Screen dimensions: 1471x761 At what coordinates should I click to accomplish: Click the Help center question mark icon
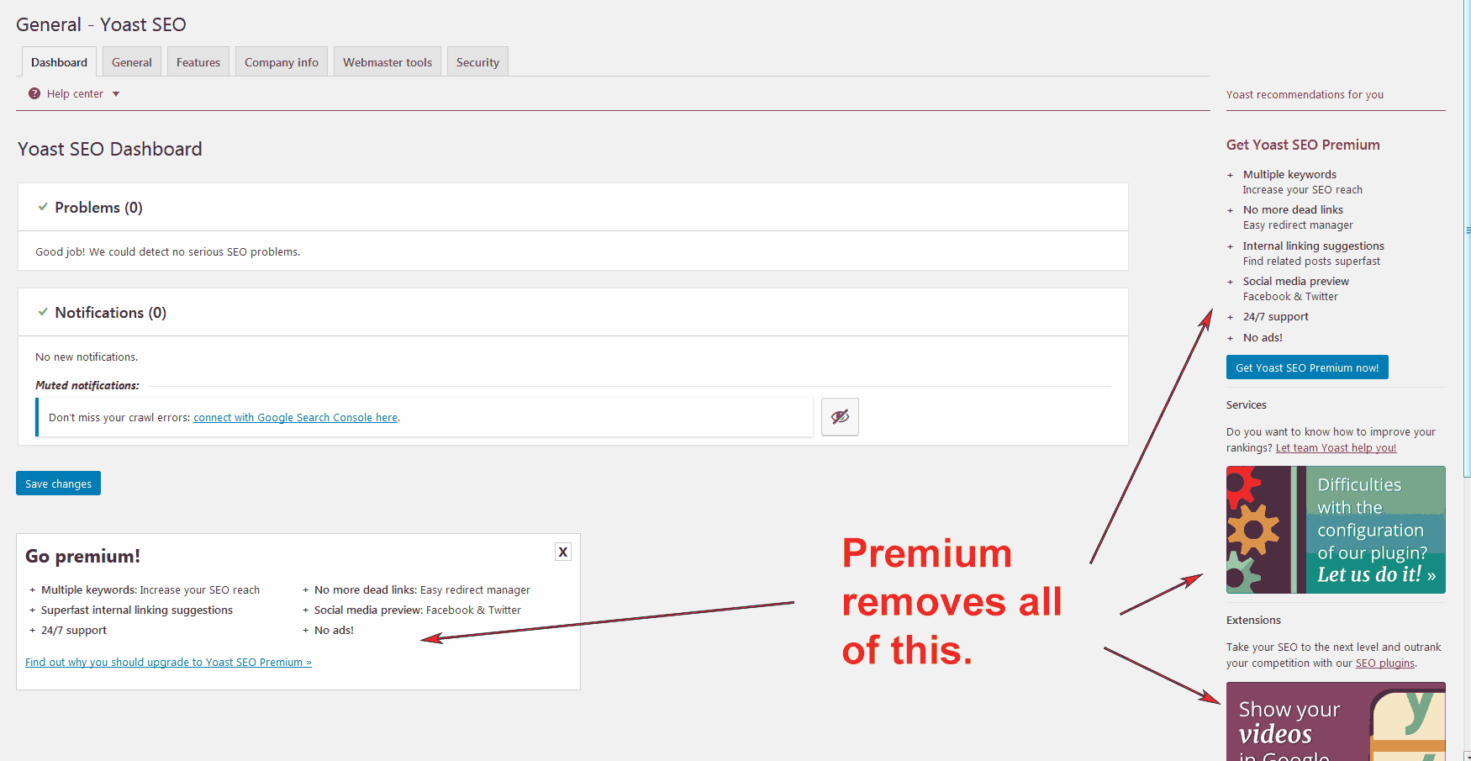click(x=34, y=93)
